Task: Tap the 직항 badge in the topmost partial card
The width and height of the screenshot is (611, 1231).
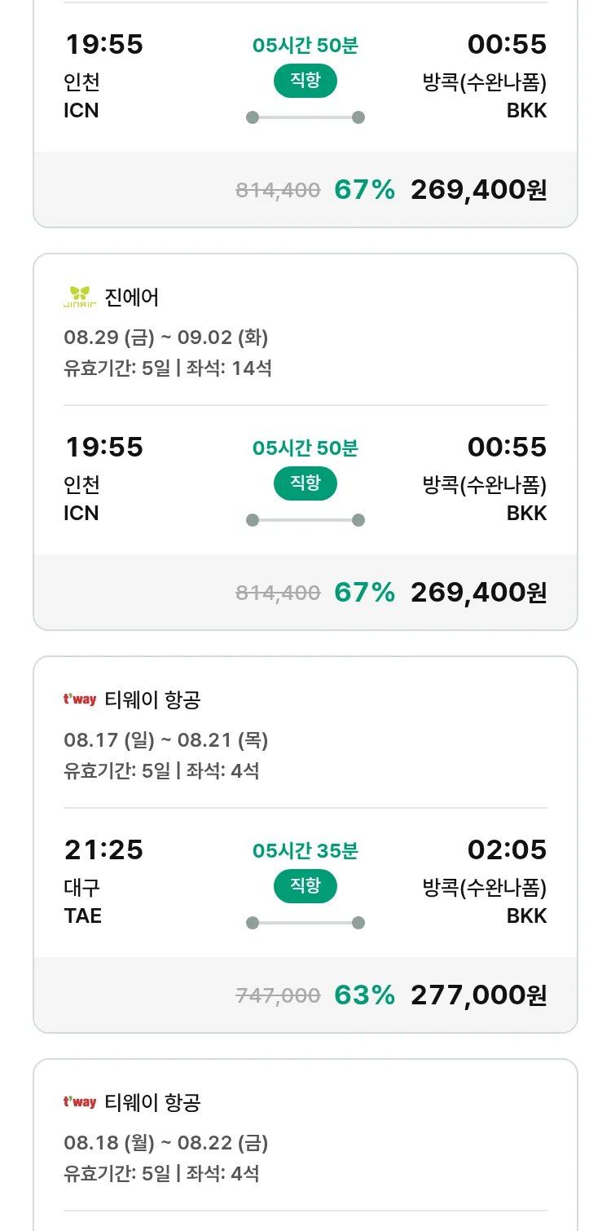Action: coord(305,81)
